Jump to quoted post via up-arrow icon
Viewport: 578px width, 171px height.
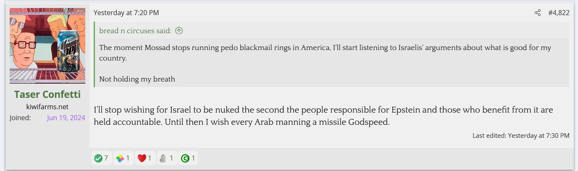(x=179, y=31)
